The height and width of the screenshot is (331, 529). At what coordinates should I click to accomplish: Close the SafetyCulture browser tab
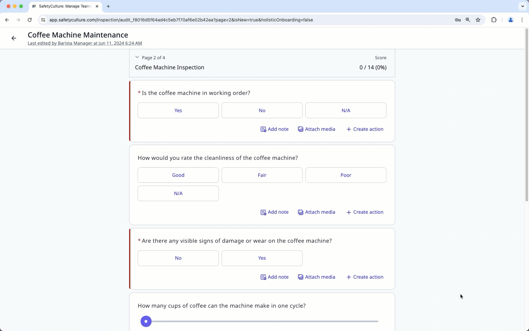click(97, 6)
